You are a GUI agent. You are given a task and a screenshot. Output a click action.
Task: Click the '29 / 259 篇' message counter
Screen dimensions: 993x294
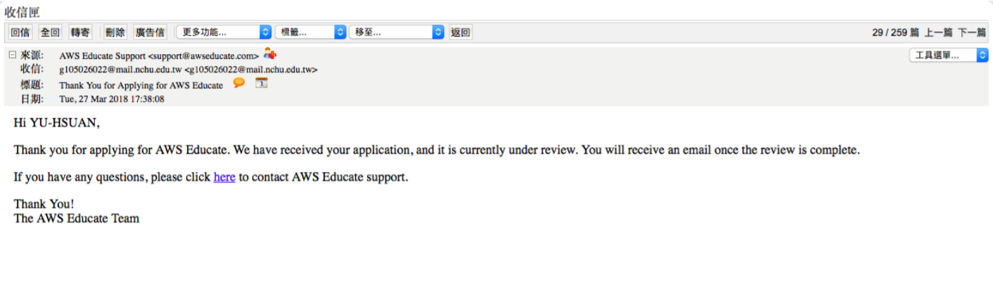coord(895,32)
